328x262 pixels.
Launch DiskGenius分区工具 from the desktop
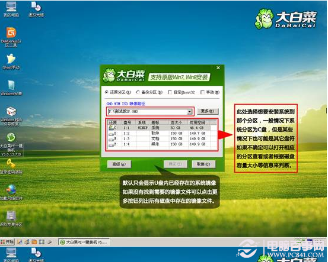pyautogui.click(x=11, y=37)
